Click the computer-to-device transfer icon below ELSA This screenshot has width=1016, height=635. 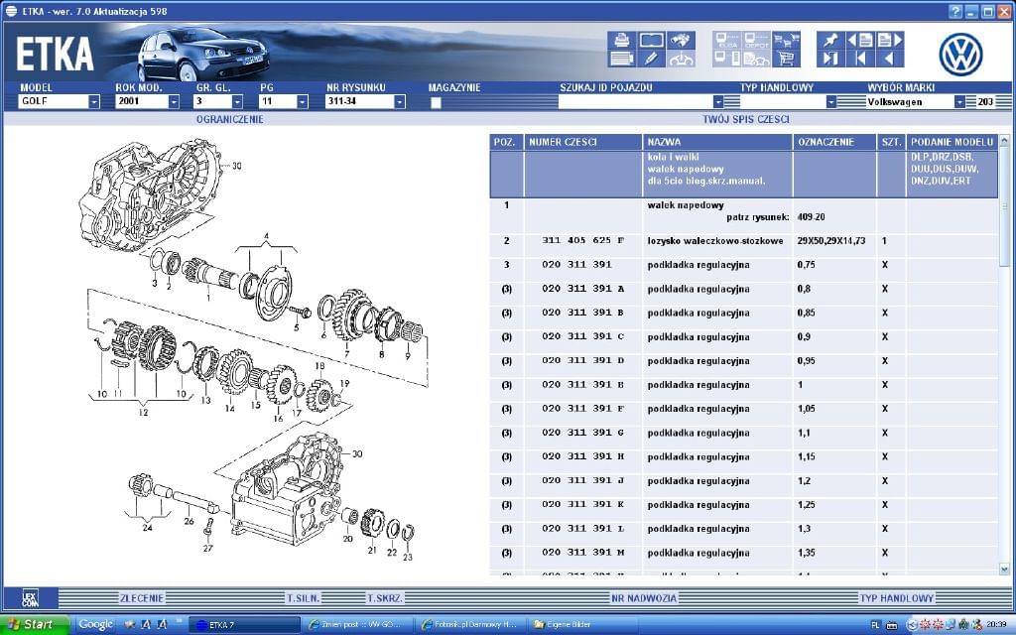point(727,59)
